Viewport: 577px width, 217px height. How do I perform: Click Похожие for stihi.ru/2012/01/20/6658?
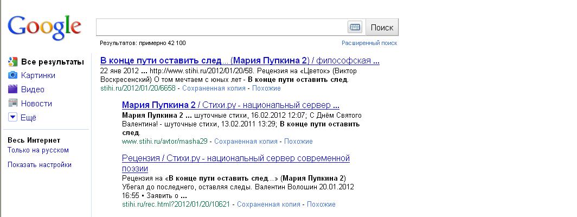[x=266, y=88]
